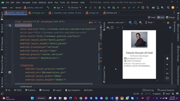Open the activity_main.xml preview file dropdown

click(117, 22)
